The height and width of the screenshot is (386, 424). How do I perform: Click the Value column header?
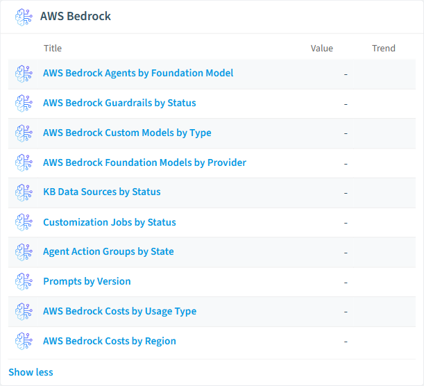(x=322, y=48)
